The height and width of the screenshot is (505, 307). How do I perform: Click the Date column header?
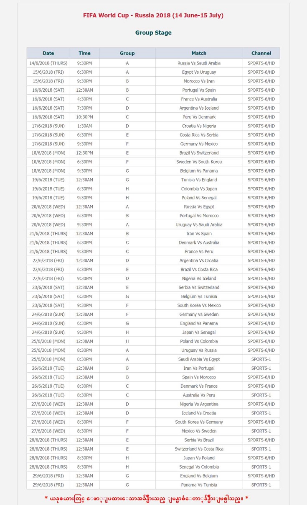pyautogui.click(x=48, y=53)
